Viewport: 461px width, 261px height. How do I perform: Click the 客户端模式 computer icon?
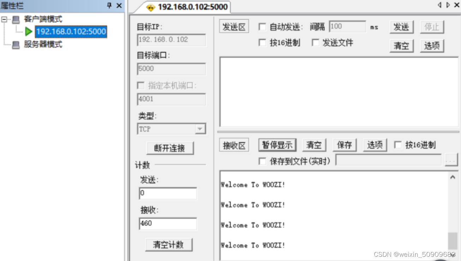(16, 20)
